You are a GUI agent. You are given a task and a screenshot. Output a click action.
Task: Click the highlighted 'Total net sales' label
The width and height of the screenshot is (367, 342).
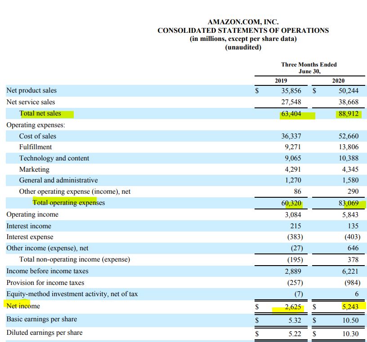pos(40,113)
